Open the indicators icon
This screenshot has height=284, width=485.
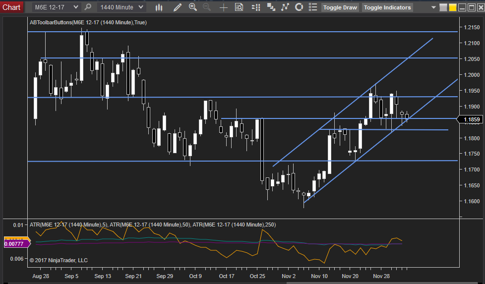coord(285,7)
